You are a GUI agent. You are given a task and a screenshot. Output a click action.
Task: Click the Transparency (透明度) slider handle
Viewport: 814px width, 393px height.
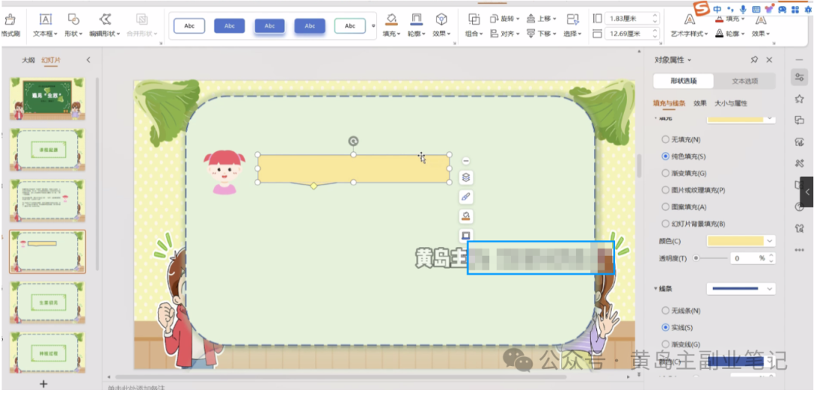coord(696,258)
